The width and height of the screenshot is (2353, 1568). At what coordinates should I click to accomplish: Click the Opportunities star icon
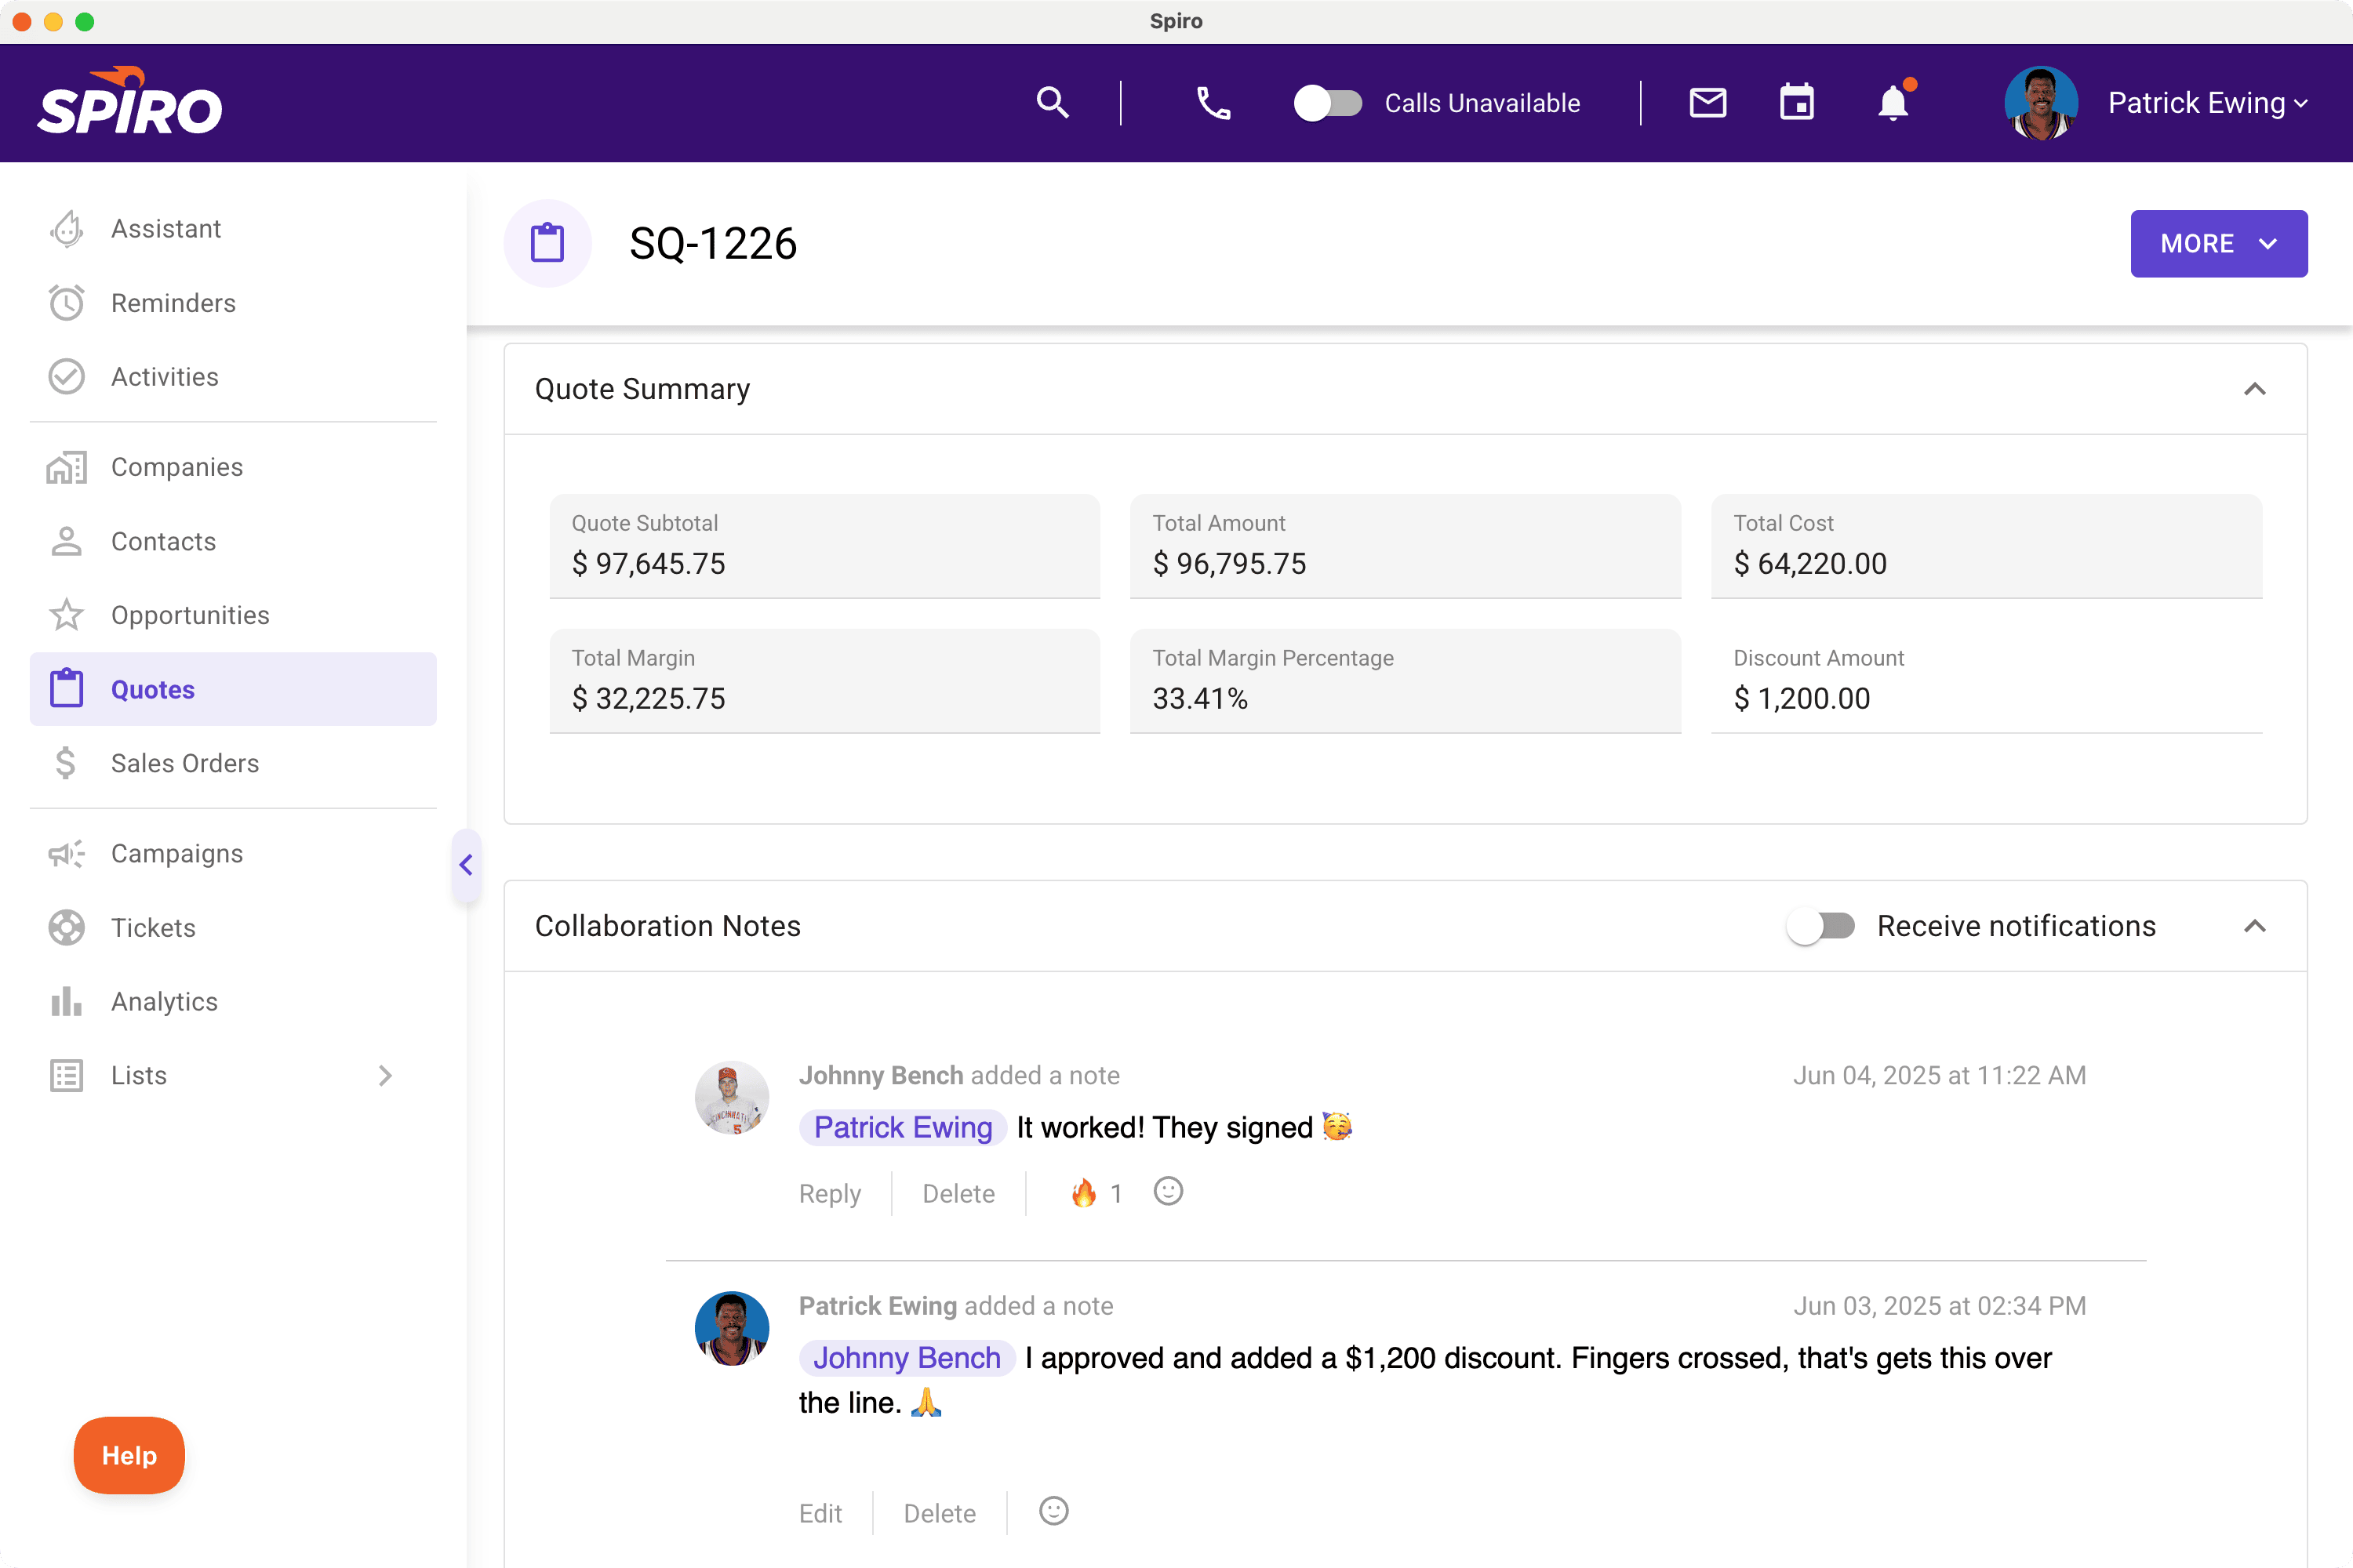pos(66,615)
